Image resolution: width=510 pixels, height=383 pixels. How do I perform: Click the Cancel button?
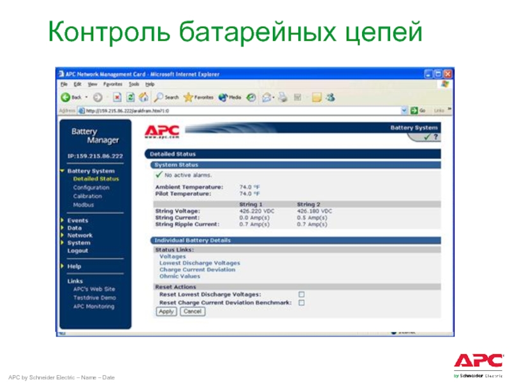pyautogui.click(x=193, y=312)
